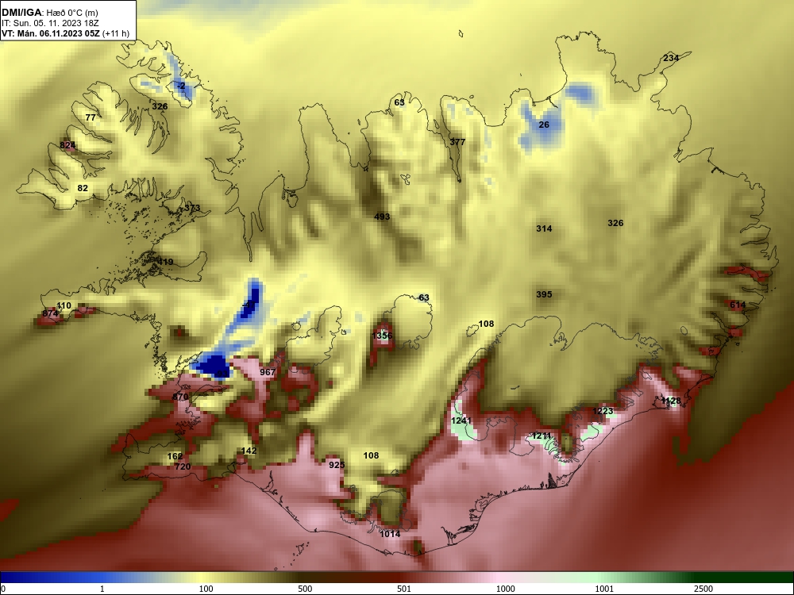Screen dimensions: 794x595
Task: Click the '2500' legend tick label
Action: tap(703, 589)
